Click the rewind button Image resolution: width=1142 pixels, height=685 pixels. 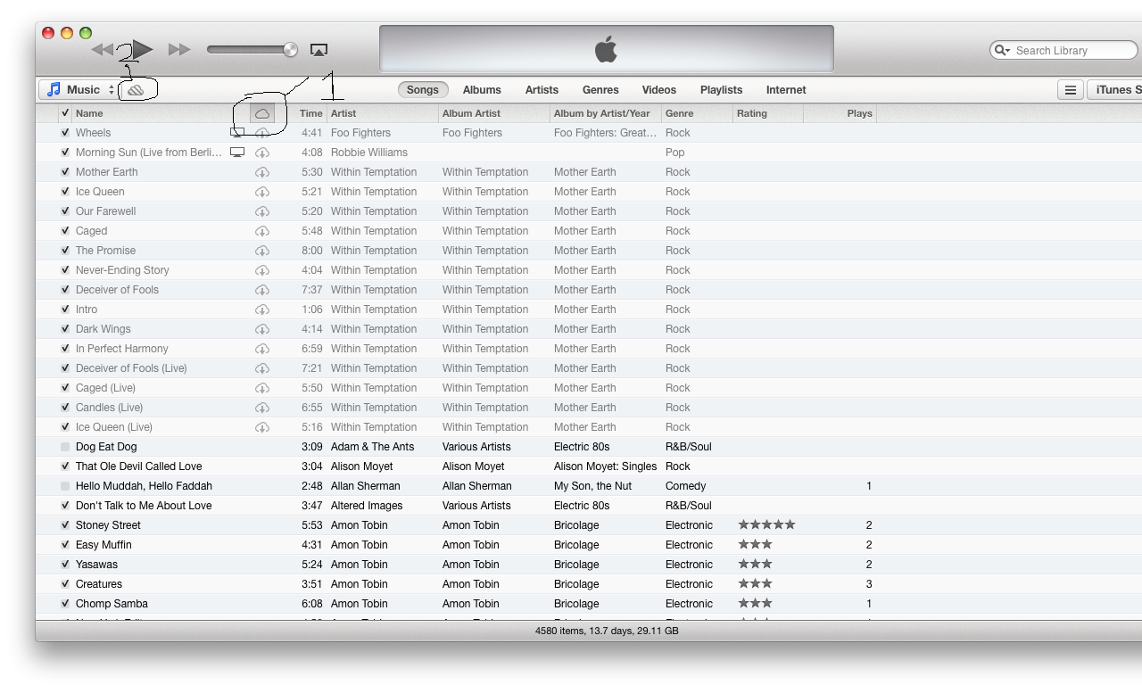(x=103, y=50)
